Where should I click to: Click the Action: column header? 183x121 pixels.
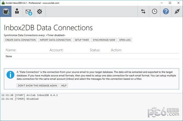(x=117, y=50)
